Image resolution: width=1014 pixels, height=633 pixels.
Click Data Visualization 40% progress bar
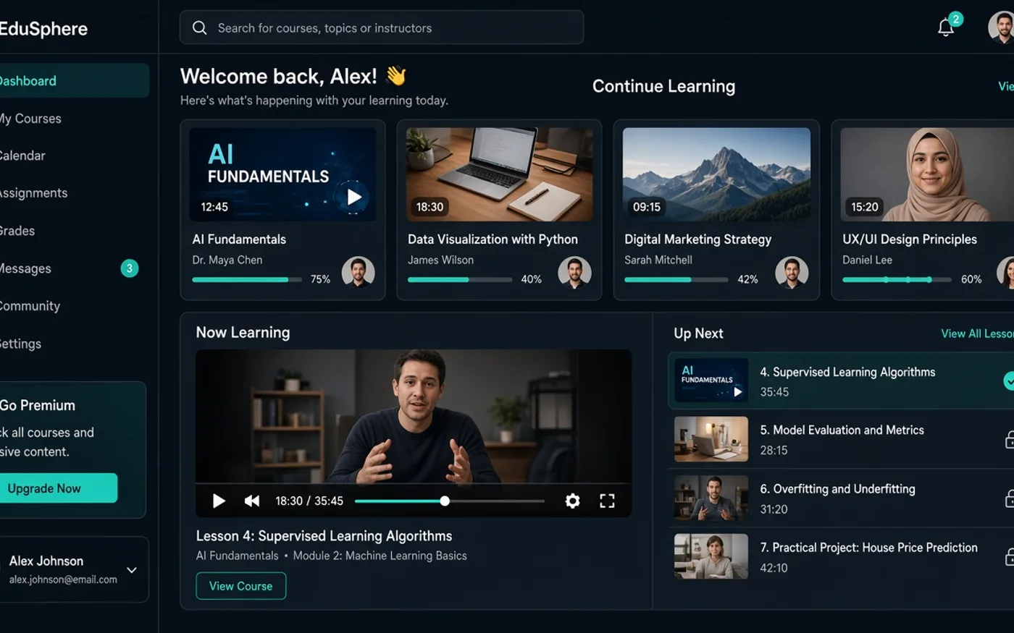pos(460,279)
